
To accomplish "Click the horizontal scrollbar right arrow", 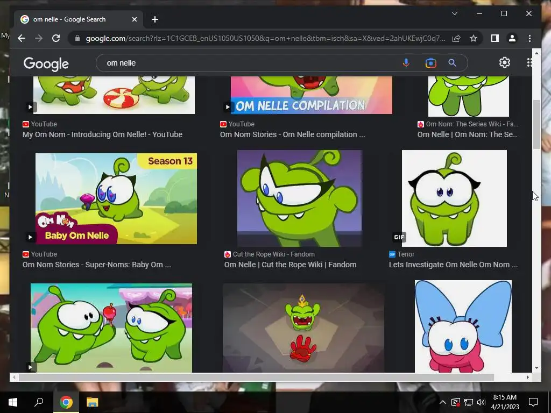I will (527, 377).
